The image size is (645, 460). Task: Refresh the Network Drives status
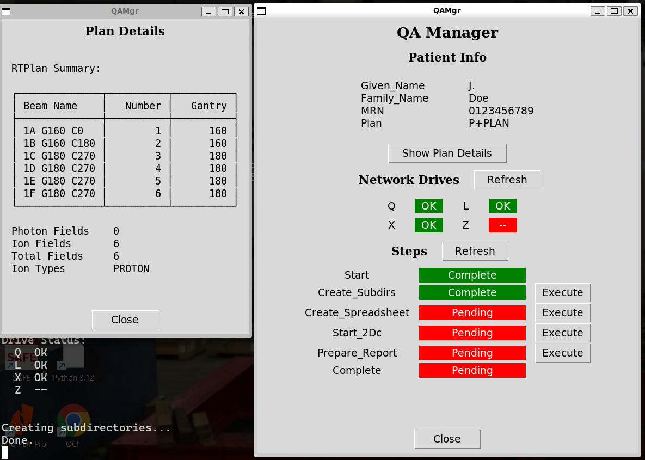click(507, 180)
